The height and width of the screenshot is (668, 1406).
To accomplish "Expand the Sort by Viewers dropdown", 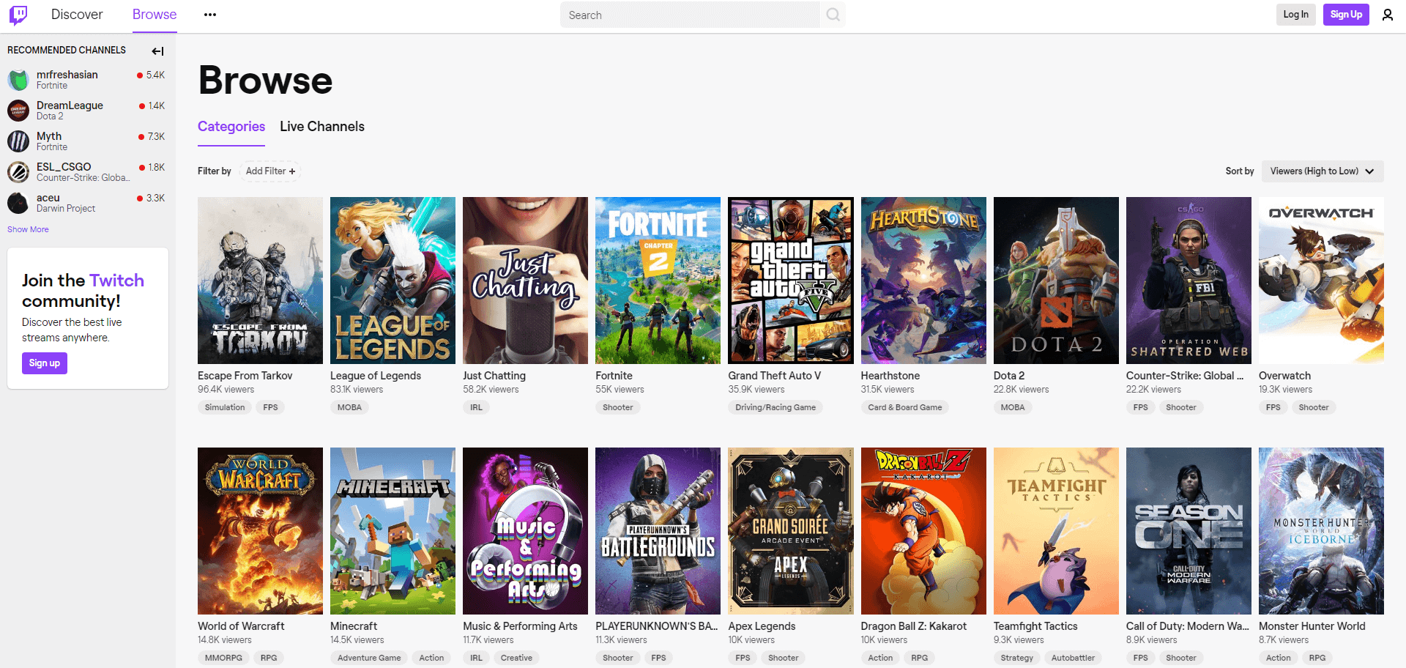I will [1322, 171].
